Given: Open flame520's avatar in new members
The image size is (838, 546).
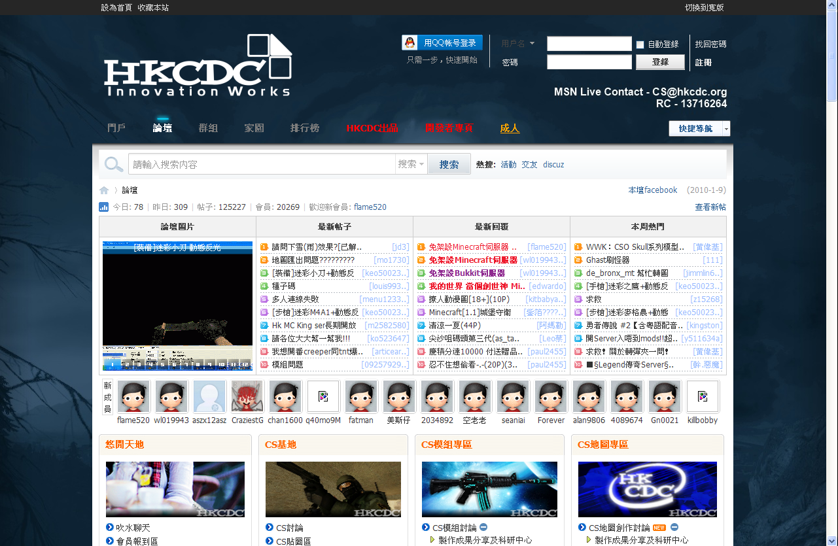Looking at the screenshot, I should (x=133, y=397).
